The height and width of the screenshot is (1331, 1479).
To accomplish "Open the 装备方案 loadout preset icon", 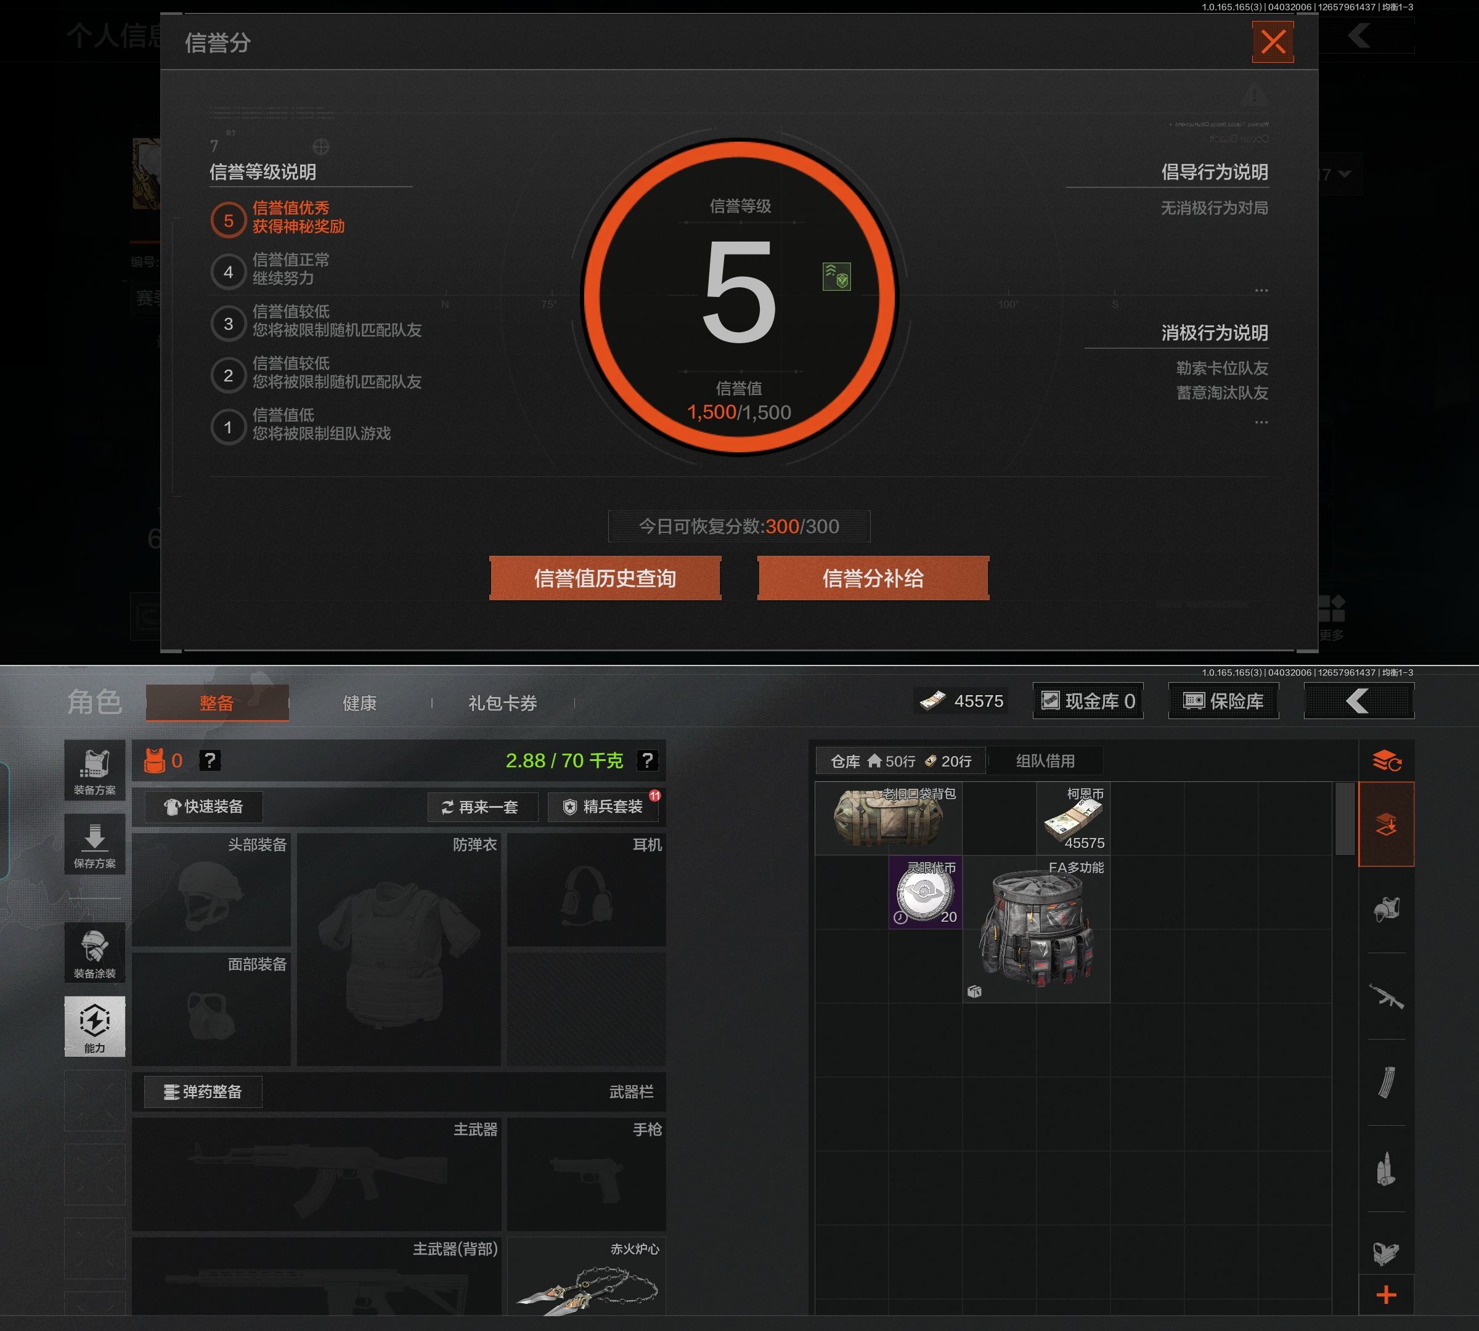I will (x=94, y=770).
